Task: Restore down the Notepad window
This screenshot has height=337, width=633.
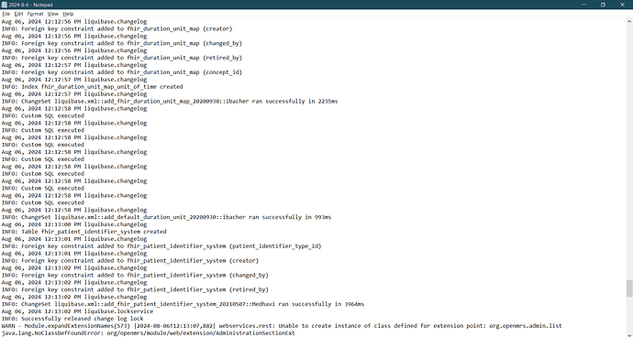Action: pos(603,5)
